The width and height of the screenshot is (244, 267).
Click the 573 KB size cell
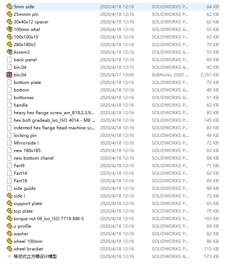point(211,256)
